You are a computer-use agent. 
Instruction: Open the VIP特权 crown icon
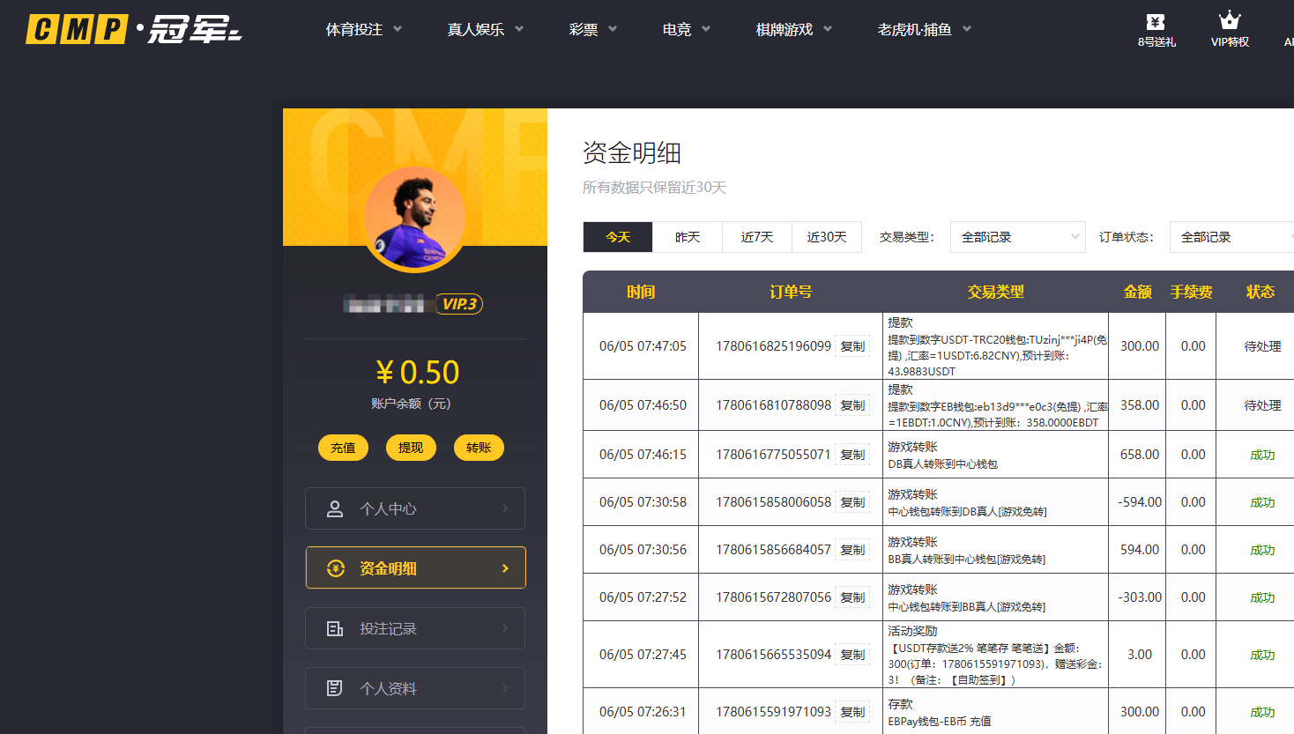(x=1230, y=20)
